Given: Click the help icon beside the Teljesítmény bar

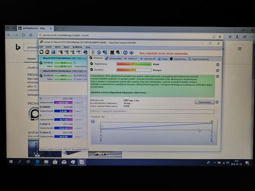Looking at the screenshot, I should coord(218,65).
